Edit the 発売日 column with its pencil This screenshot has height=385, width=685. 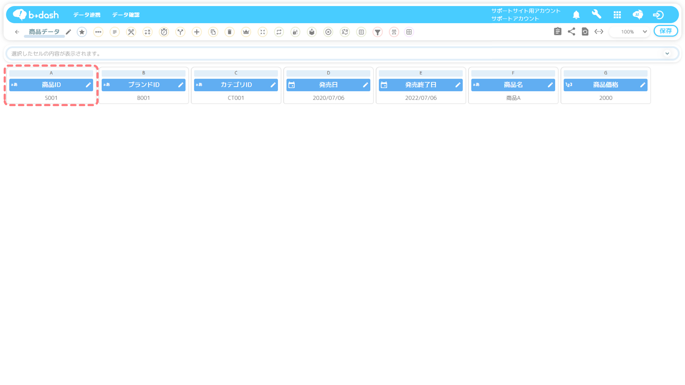365,85
